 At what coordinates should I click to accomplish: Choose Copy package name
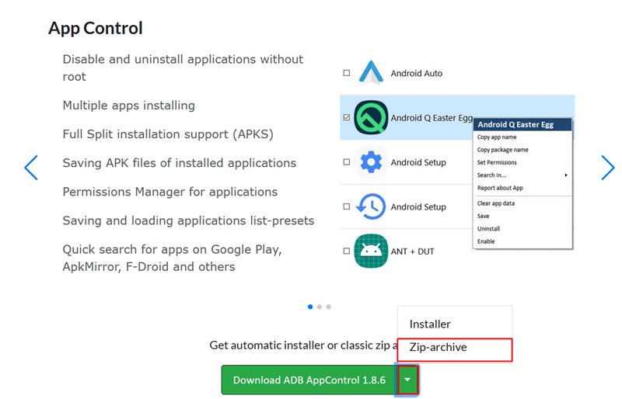pos(502,150)
